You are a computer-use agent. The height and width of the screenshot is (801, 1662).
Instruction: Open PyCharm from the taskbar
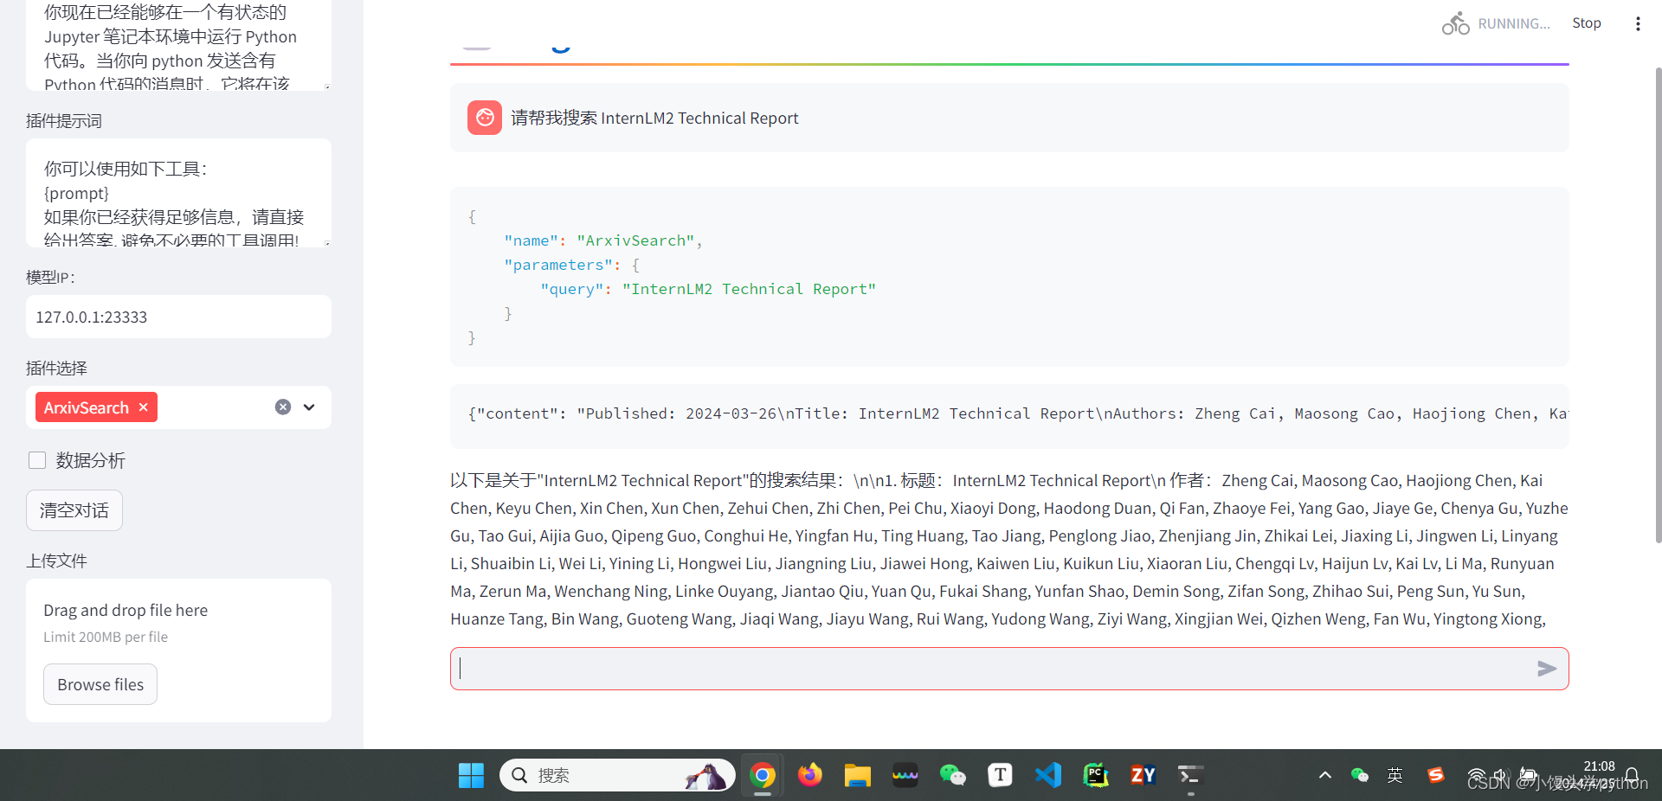[x=1096, y=775]
